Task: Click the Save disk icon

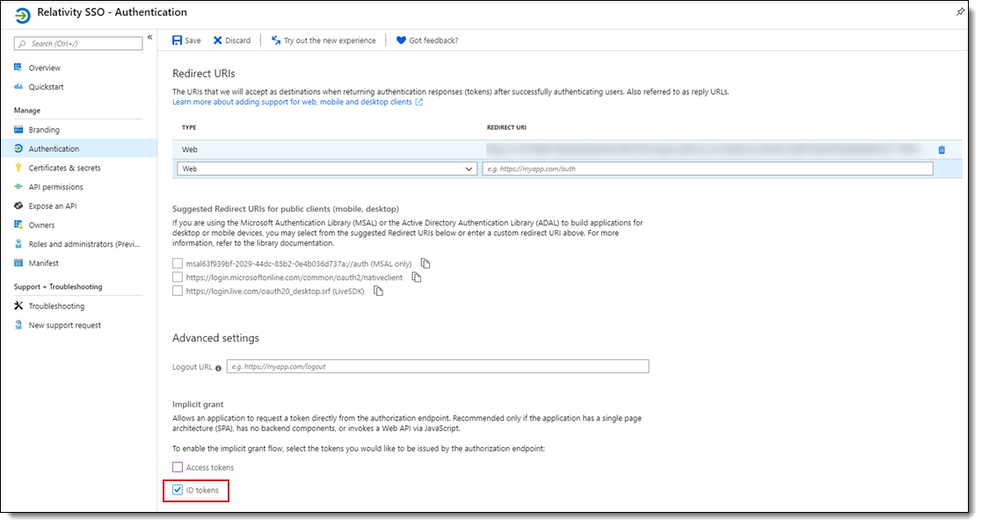Action: pos(178,40)
